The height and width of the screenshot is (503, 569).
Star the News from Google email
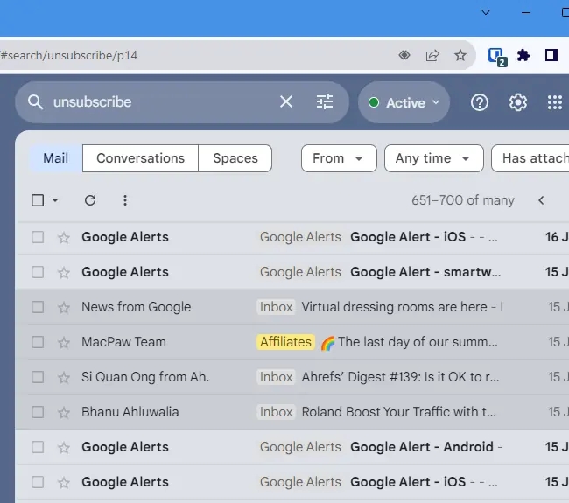click(x=64, y=307)
